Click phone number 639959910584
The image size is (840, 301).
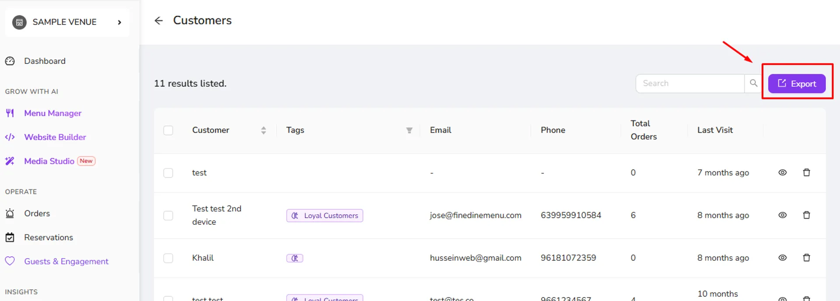(x=571, y=215)
